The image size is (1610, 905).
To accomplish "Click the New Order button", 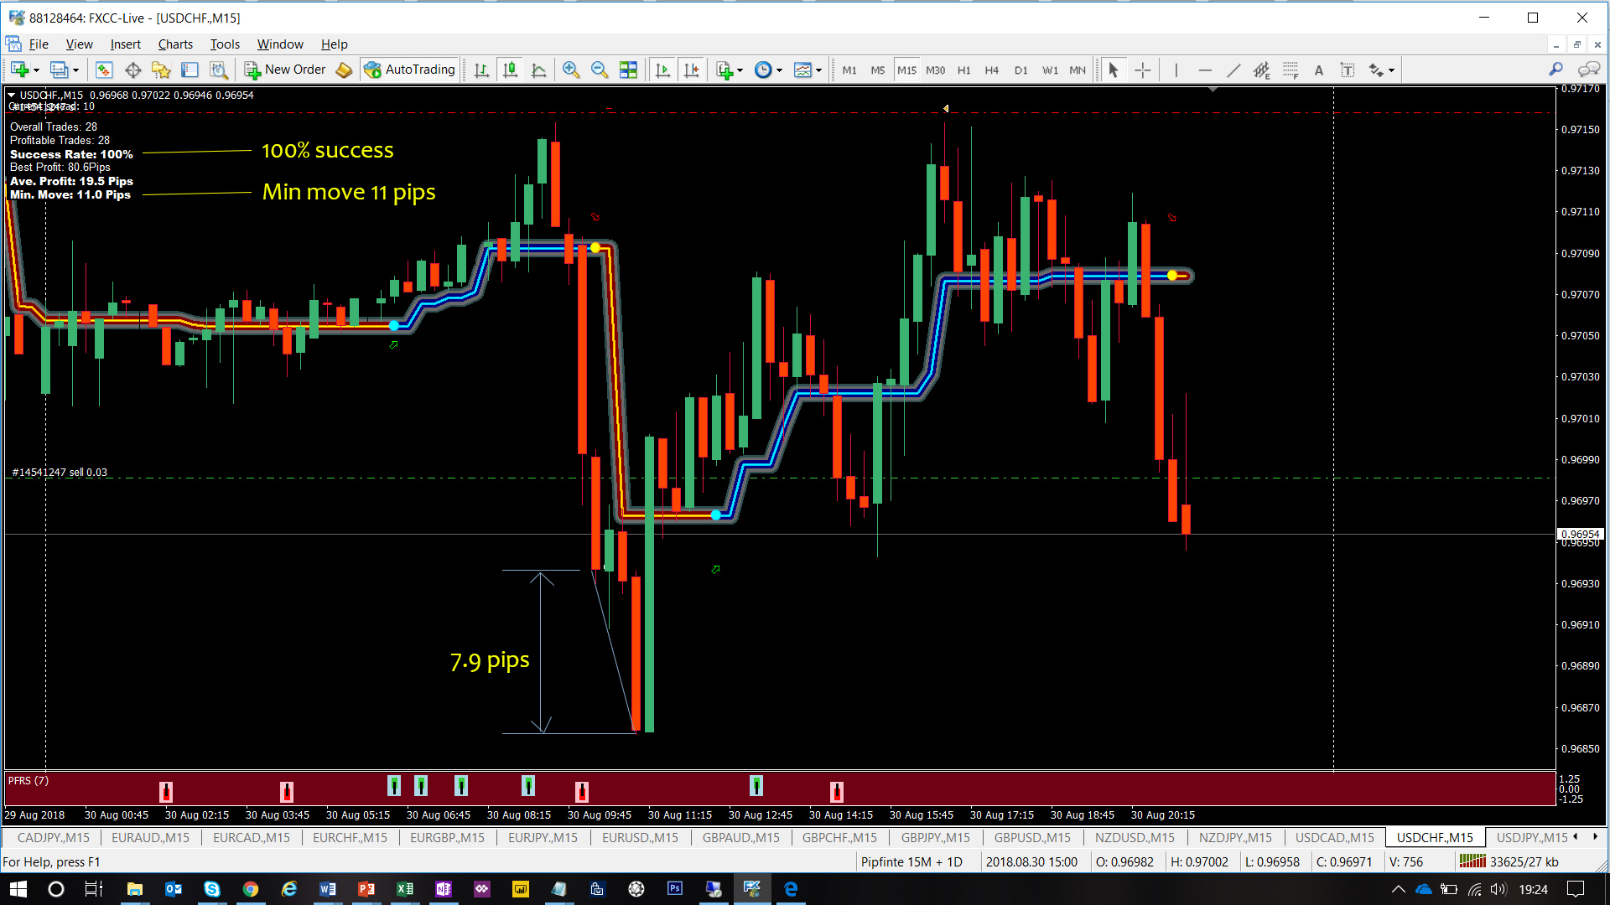I will [x=285, y=70].
